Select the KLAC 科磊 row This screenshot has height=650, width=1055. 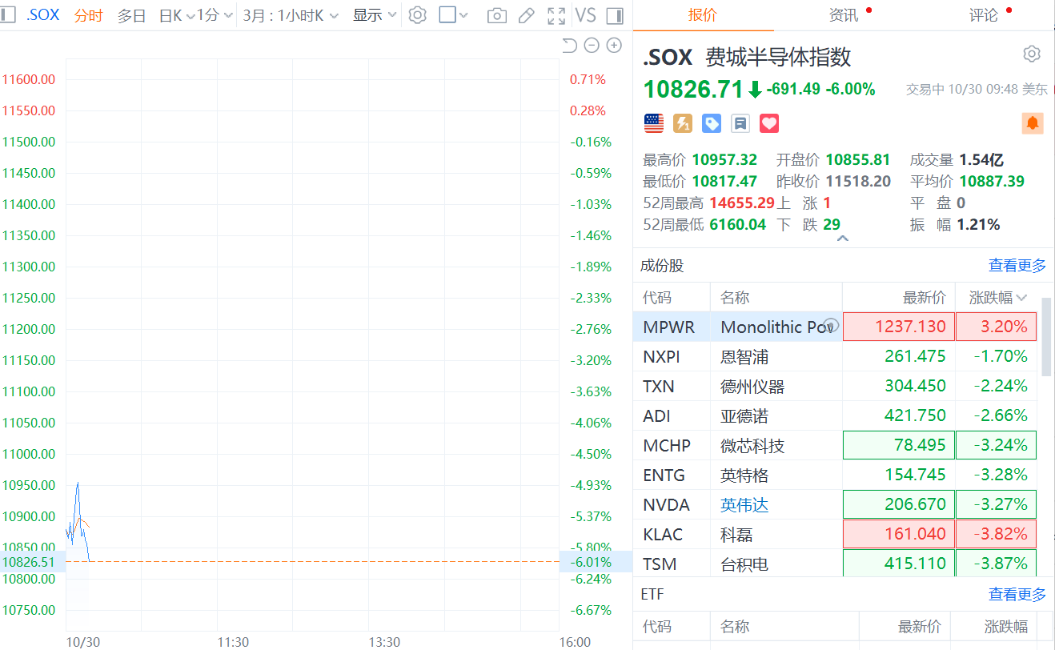coord(836,534)
